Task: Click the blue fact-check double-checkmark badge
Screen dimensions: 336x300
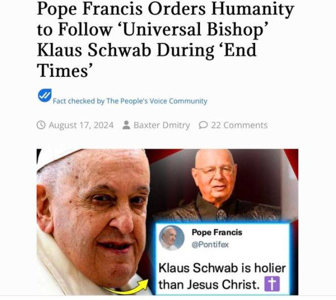Action: (45, 95)
